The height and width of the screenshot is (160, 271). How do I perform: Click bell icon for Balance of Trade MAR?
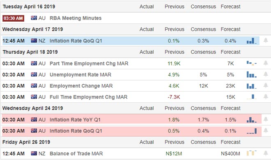[266, 153]
